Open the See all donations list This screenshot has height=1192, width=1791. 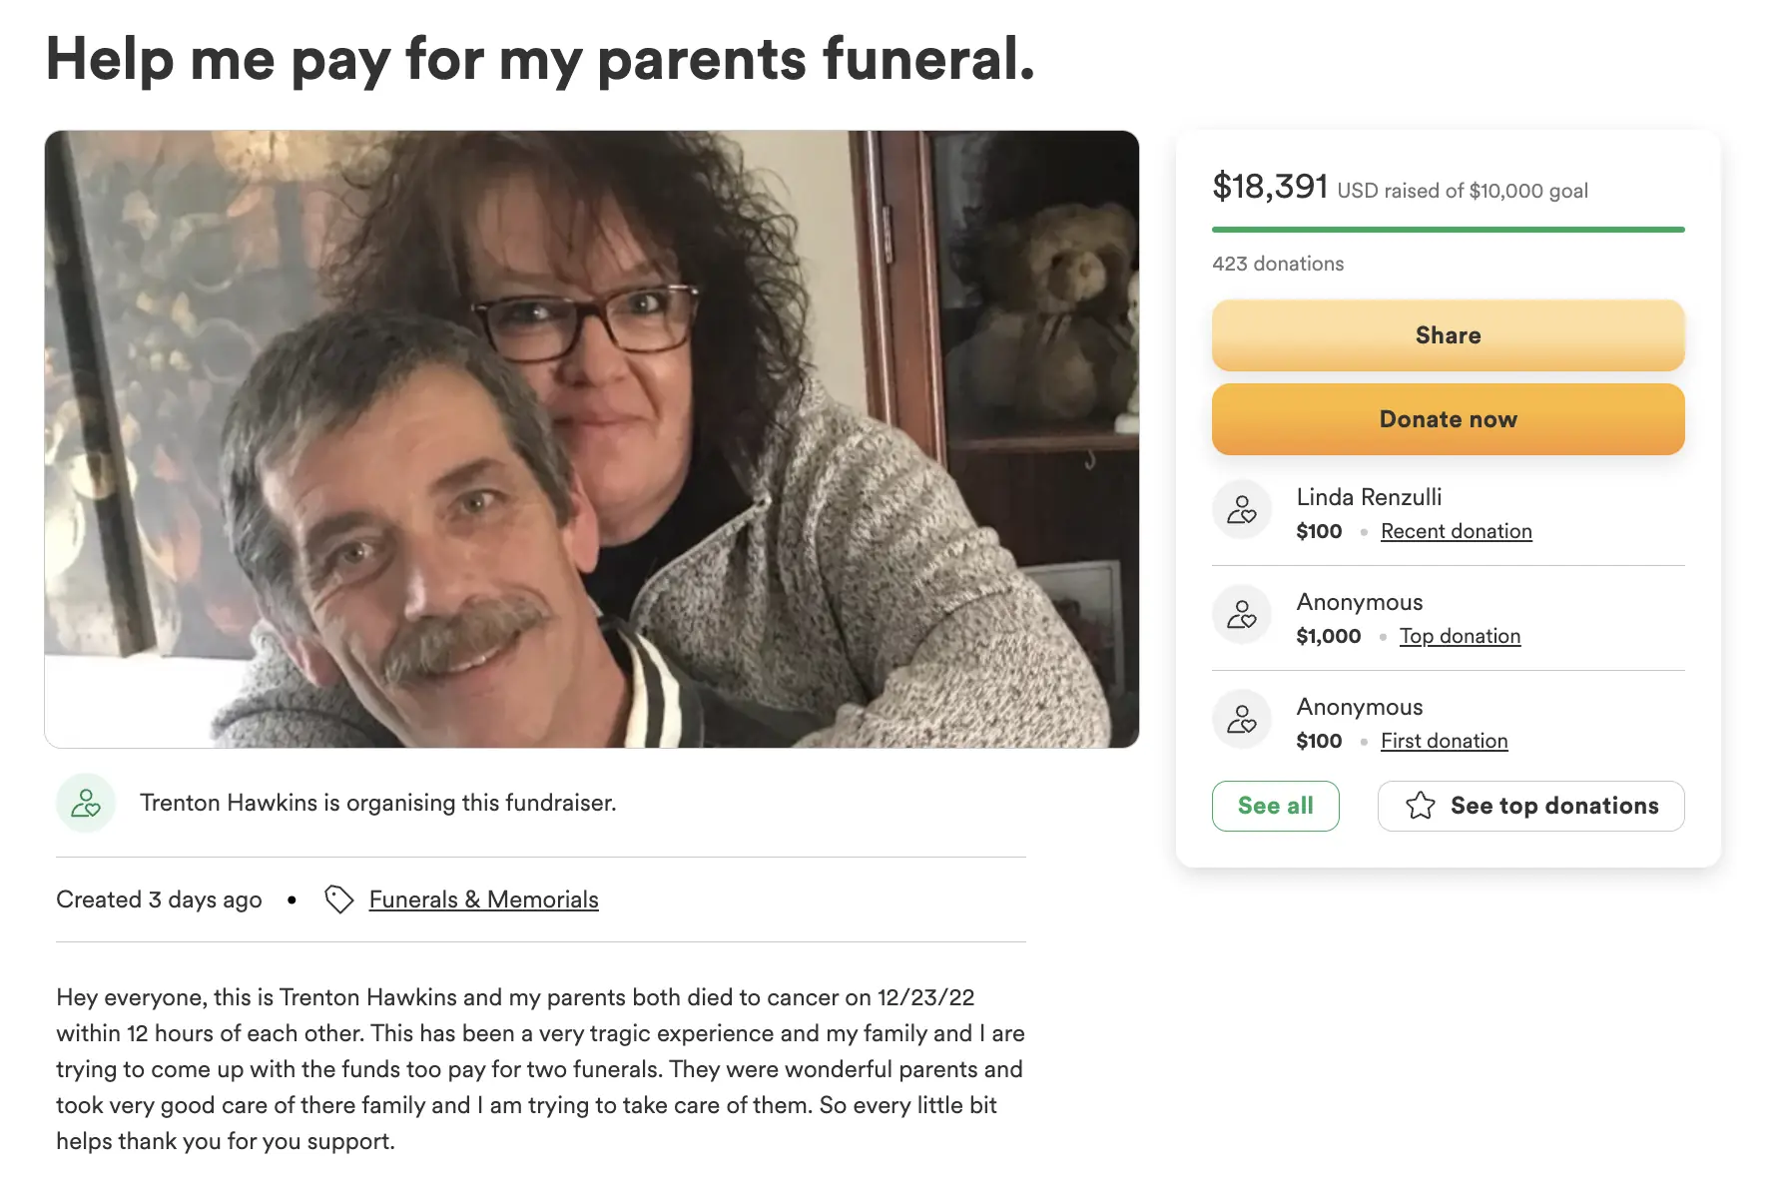pyautogui.click(x=1275, y=806)
